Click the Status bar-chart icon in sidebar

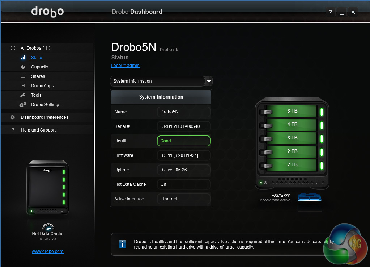click(23, 57)
